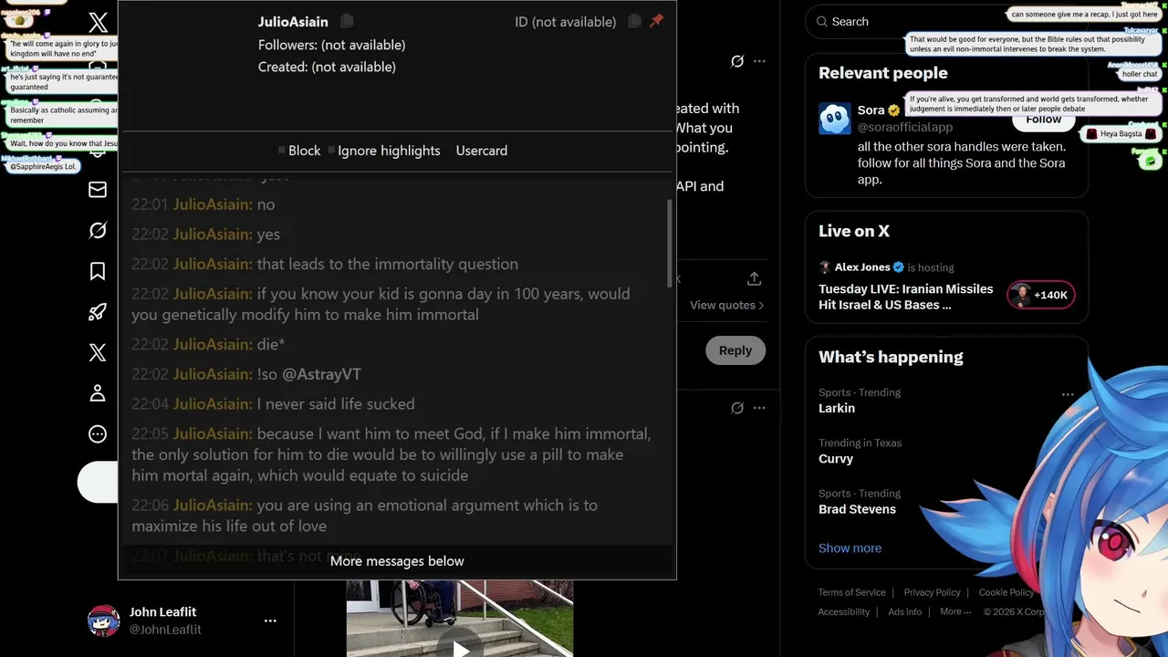
Task: Open Tuesday LIVE Iranian Missiles broadcast
Action: click(x=906, y=297)
